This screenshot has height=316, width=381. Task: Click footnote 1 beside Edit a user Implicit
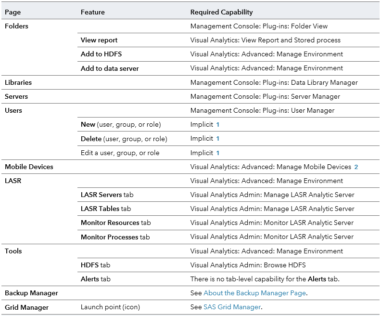tap(218, 153)
